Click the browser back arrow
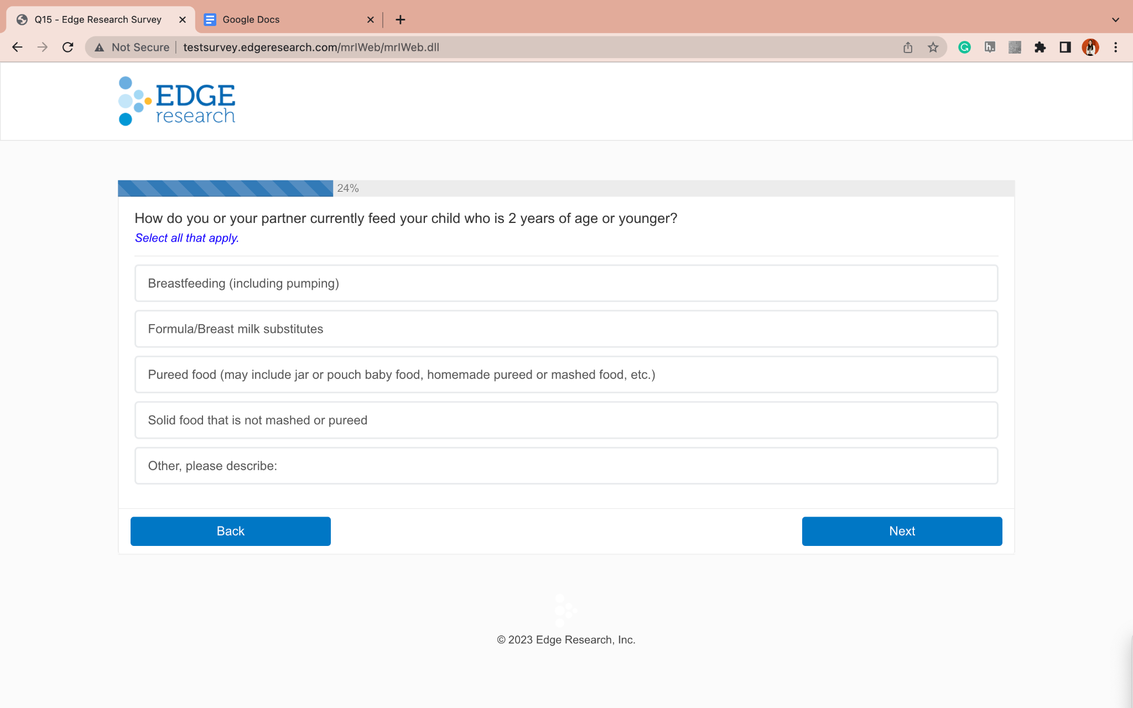 coord(17,48)
